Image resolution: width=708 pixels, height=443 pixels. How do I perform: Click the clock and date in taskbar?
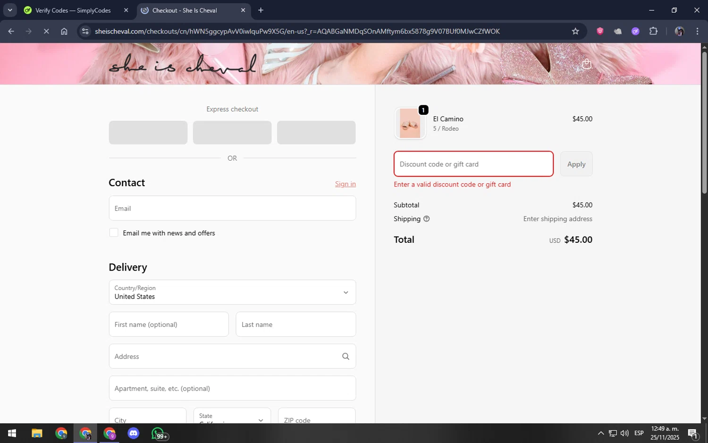point(665,433)
